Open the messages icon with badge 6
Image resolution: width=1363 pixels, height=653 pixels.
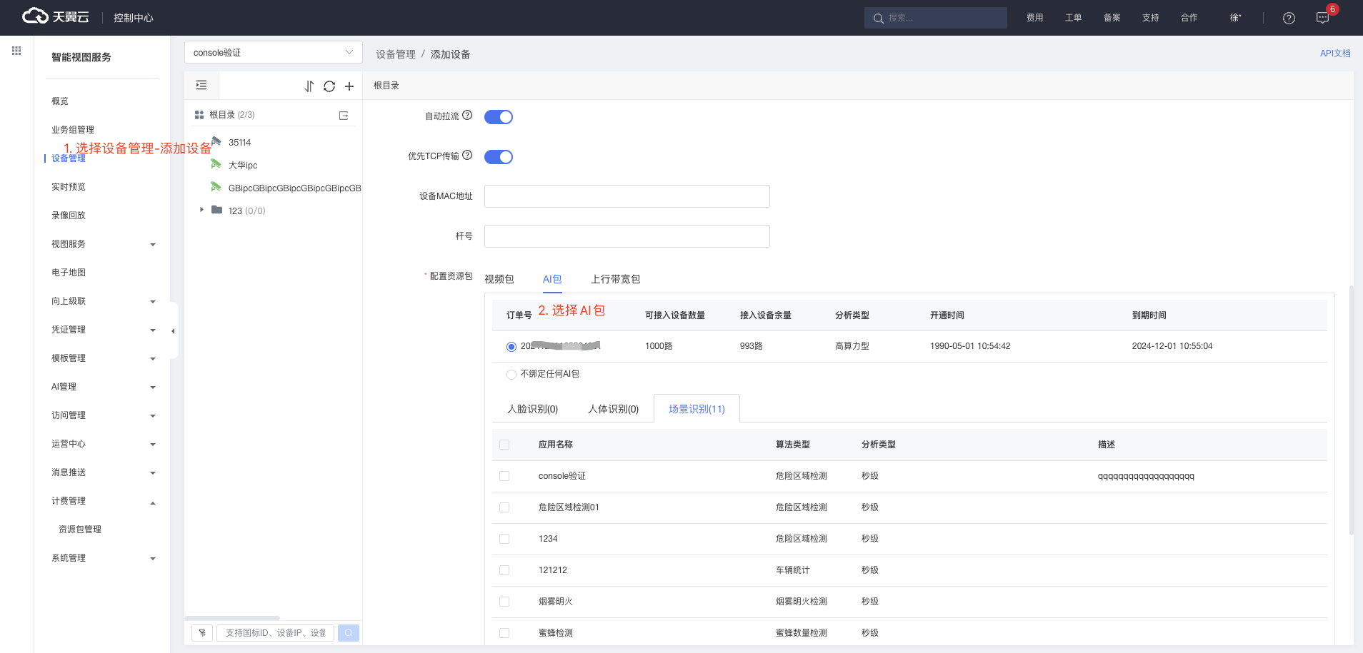(x=1323, y=18)
